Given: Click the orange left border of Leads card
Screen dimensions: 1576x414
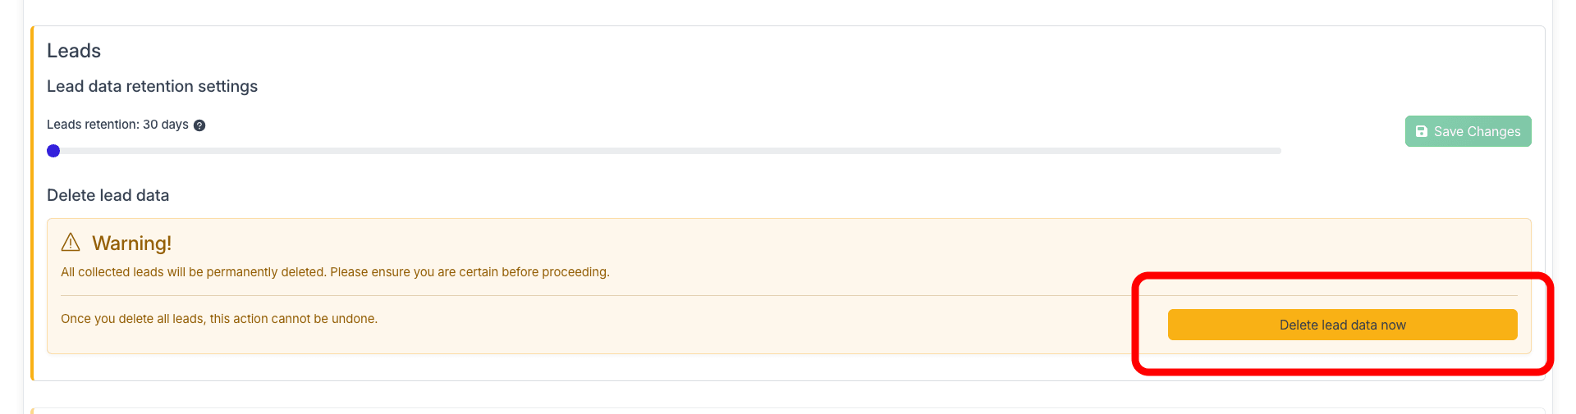Looking at the screenshot, I should (32, 203).
